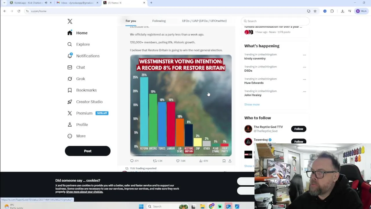This screenshot has width=371, height=209.
Task: Open the TLG Trading reposted label
Action: point(143,168)
